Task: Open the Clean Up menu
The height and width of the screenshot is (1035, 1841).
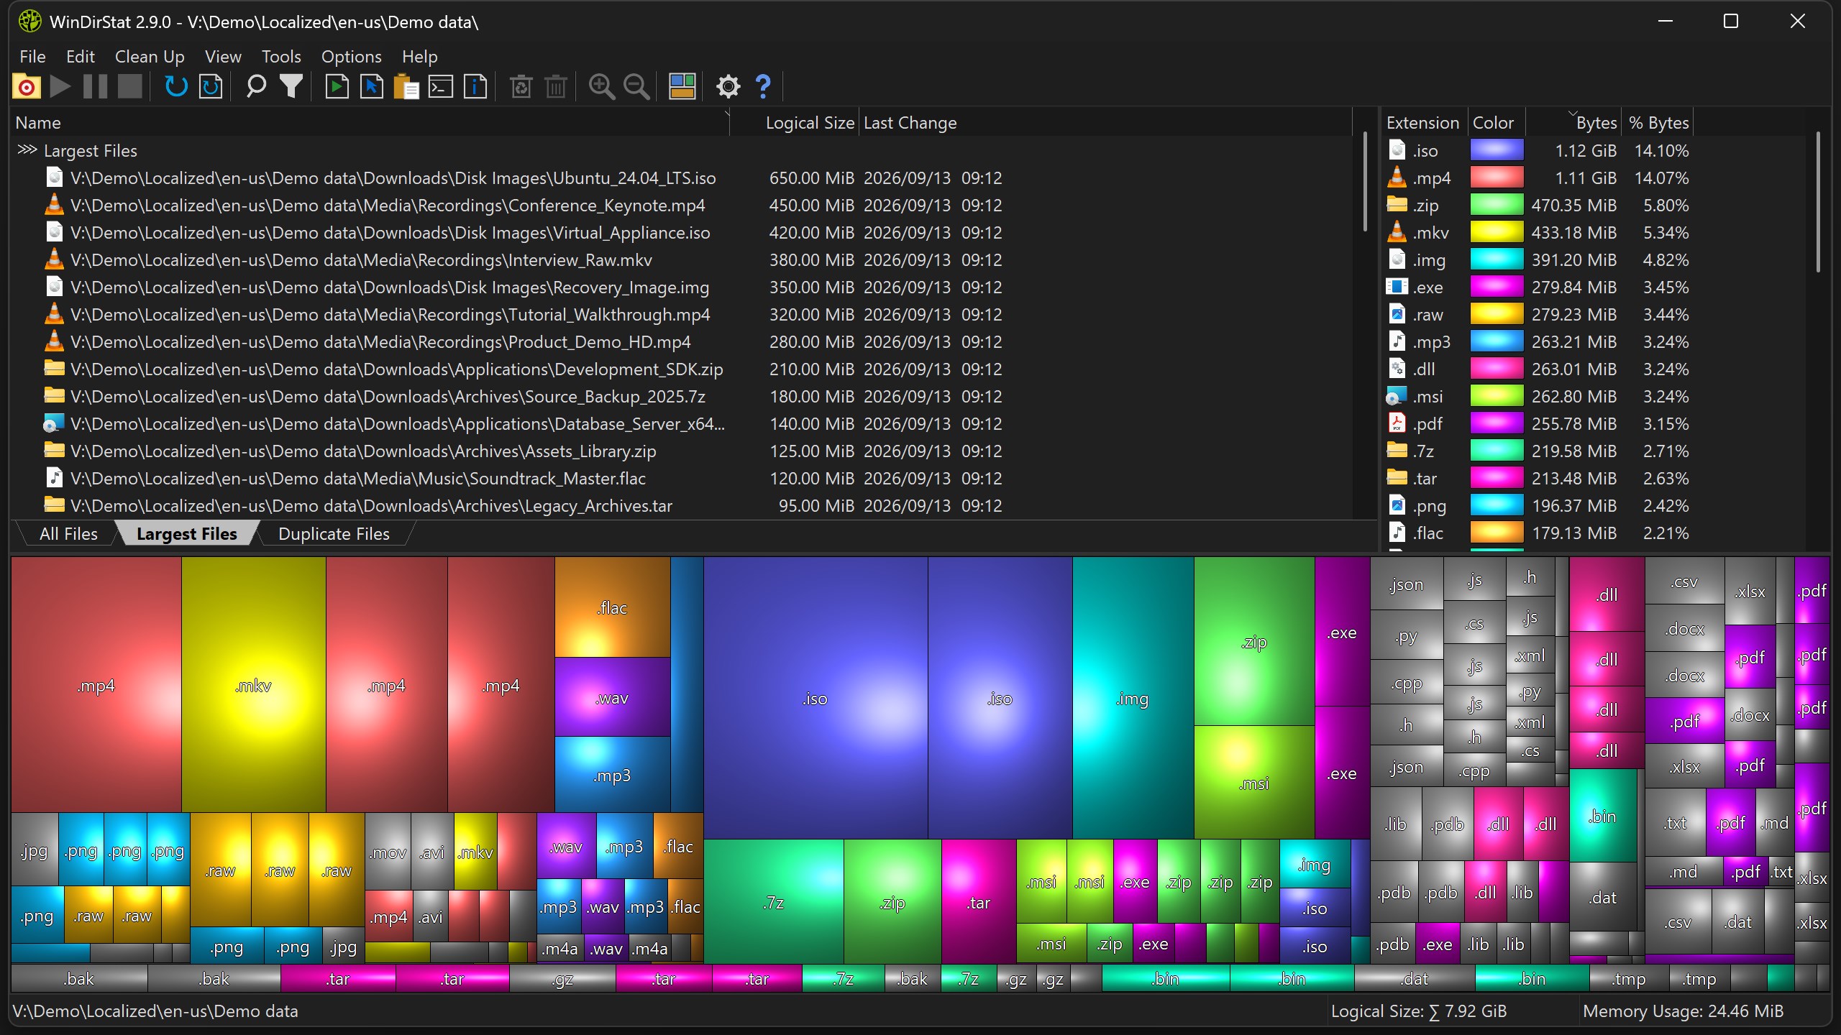Action: 150,56
